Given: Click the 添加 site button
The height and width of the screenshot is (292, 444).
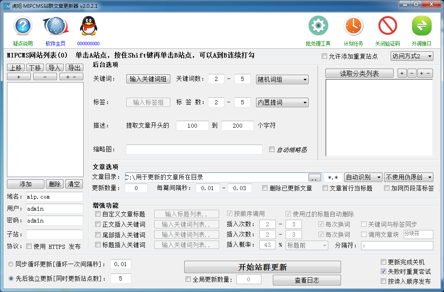Looking at the screenshot, I should [25, 184].
